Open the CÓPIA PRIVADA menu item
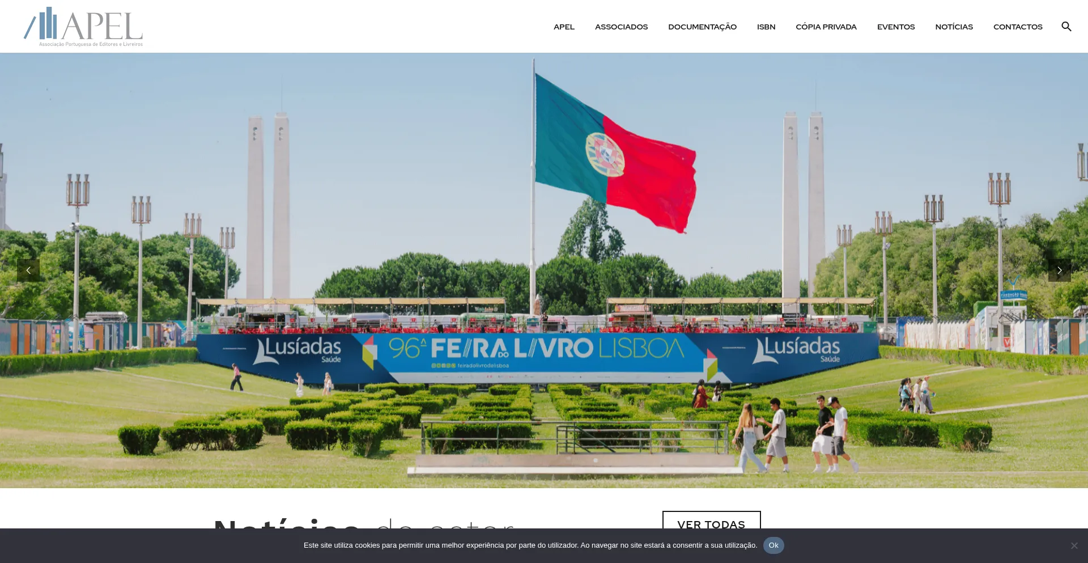 pyautogui.click(x=826, y=27)
